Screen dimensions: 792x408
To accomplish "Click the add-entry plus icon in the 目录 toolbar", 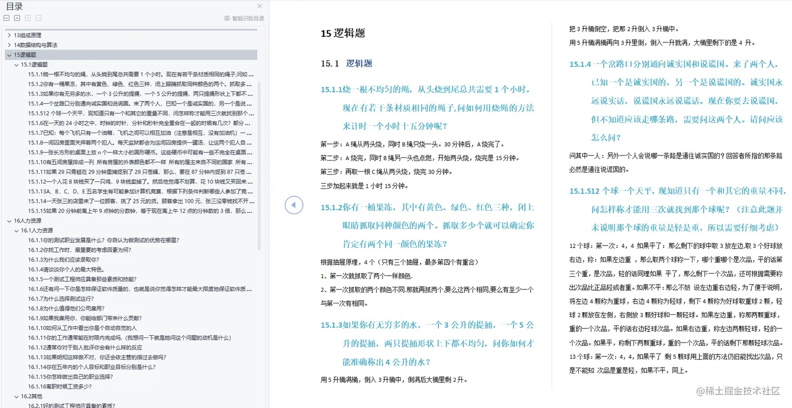I will [28, 18].
